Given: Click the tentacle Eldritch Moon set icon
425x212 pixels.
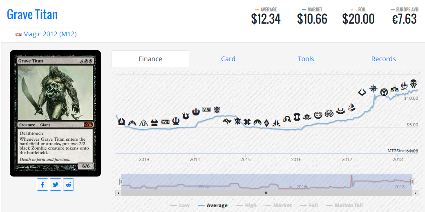Looking at the screenshot, I should pyautogui.click(x=307, y=117).
